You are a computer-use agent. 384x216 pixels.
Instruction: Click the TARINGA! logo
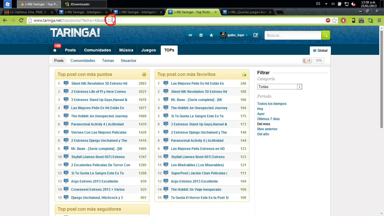click(75, 33)
